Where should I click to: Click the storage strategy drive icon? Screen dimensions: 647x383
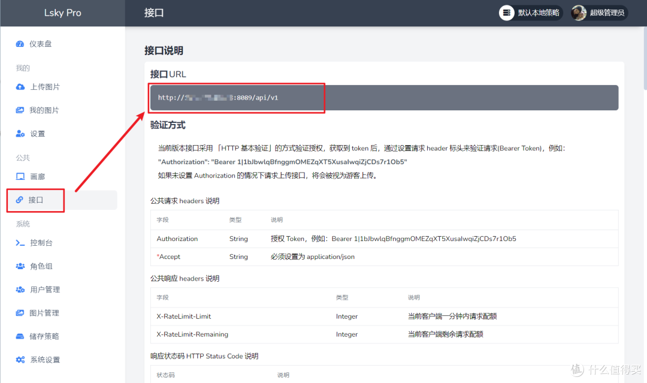20,336
